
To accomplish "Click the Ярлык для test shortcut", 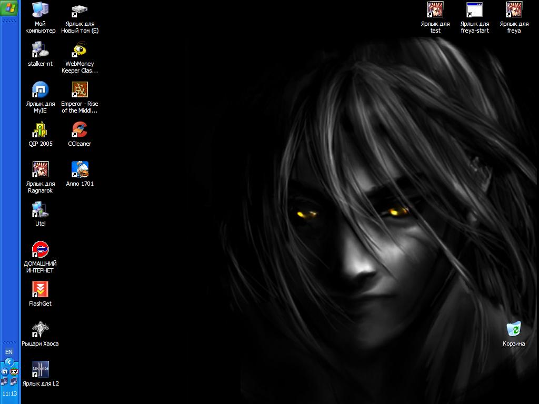I will pos(435,17).
